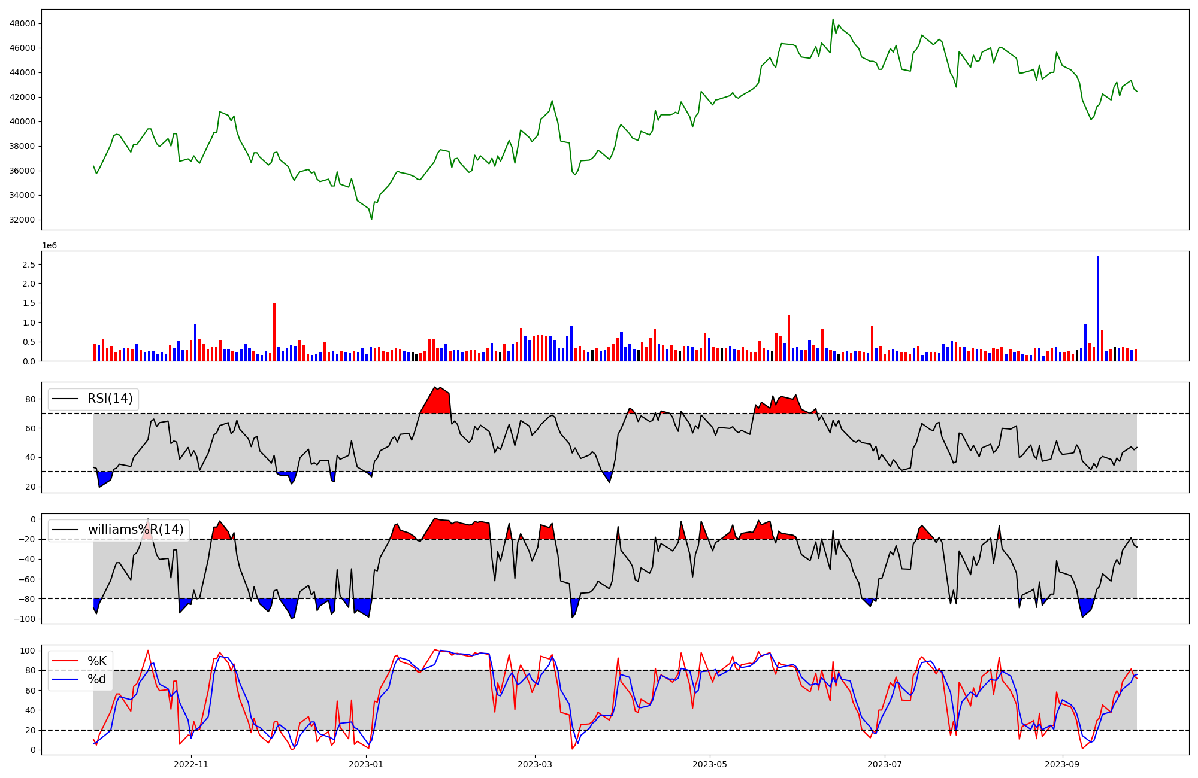The image size is (1198, 778).
Task: Click the tallest blue volume bar
Action: 1098,308
